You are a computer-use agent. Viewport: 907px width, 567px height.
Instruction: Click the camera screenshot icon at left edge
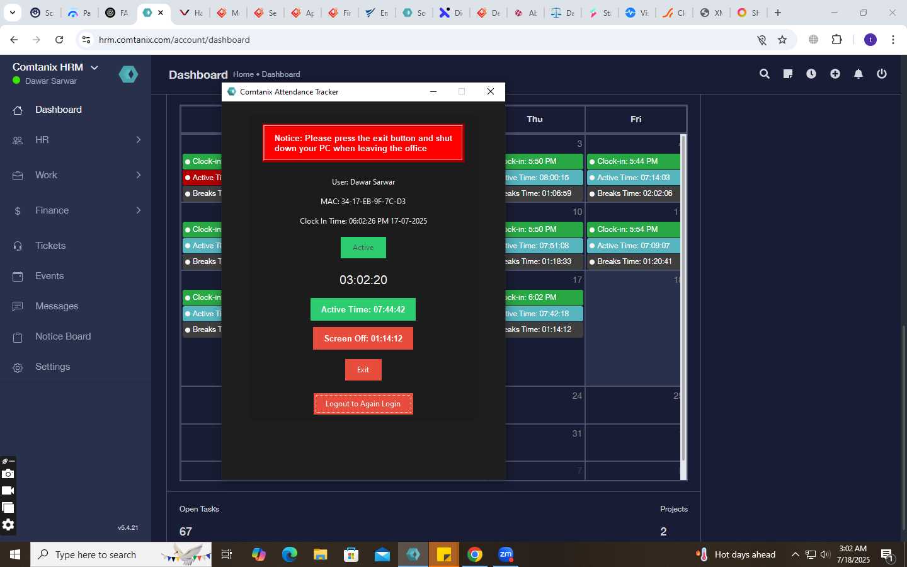pos(8,474)
